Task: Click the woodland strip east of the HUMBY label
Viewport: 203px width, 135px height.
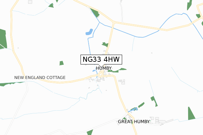Action: point(117,70)
